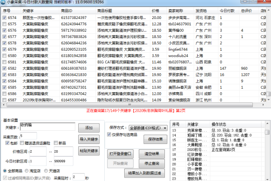
Task: Focus maximum 价格区间 field with 20
Action: [x=63, y=151]
